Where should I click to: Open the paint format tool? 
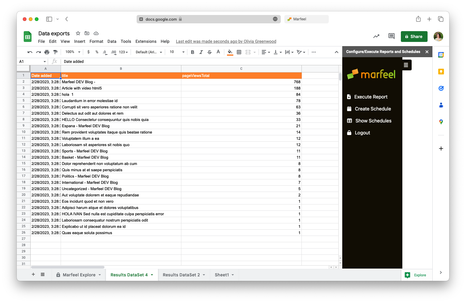(x=55, y=52)
